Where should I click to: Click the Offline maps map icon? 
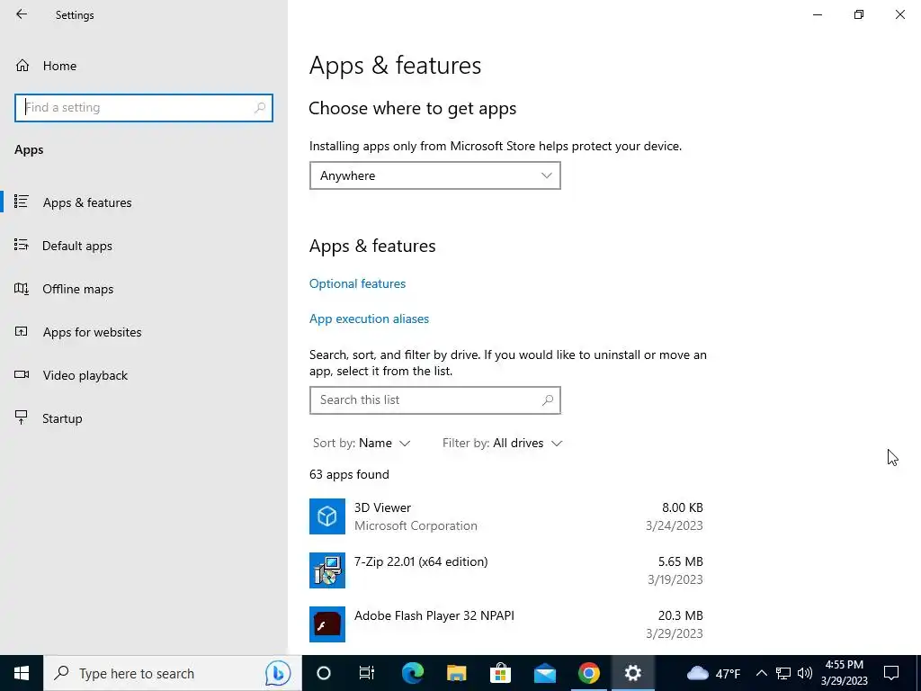coord(22,289)
